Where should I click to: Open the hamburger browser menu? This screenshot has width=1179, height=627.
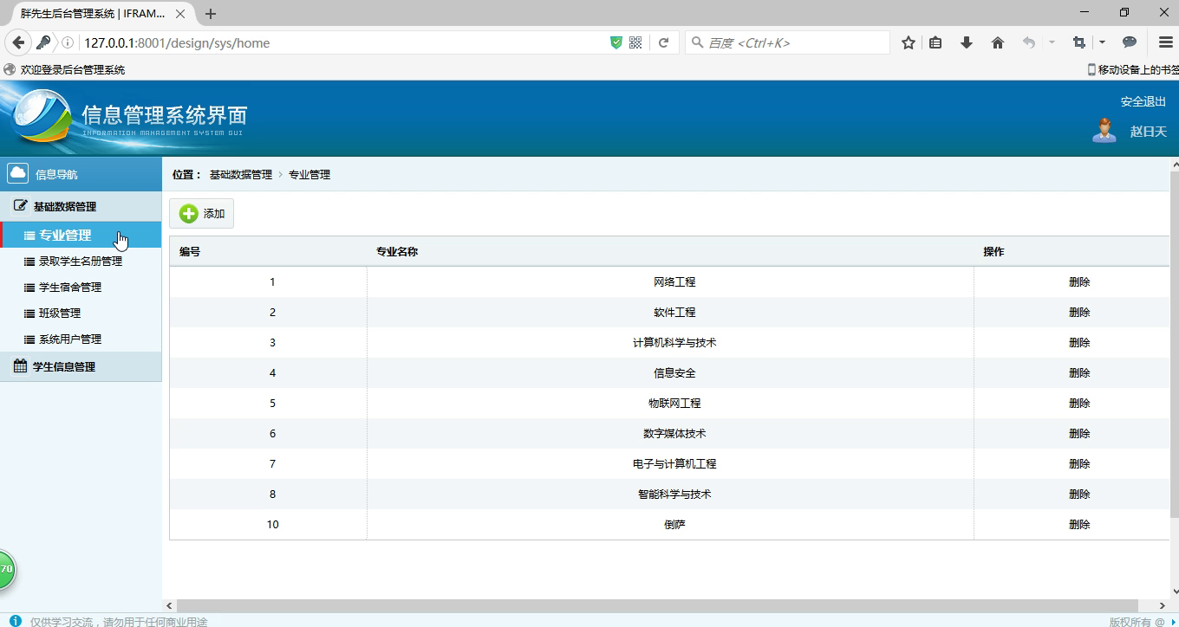click(1166, 42)
